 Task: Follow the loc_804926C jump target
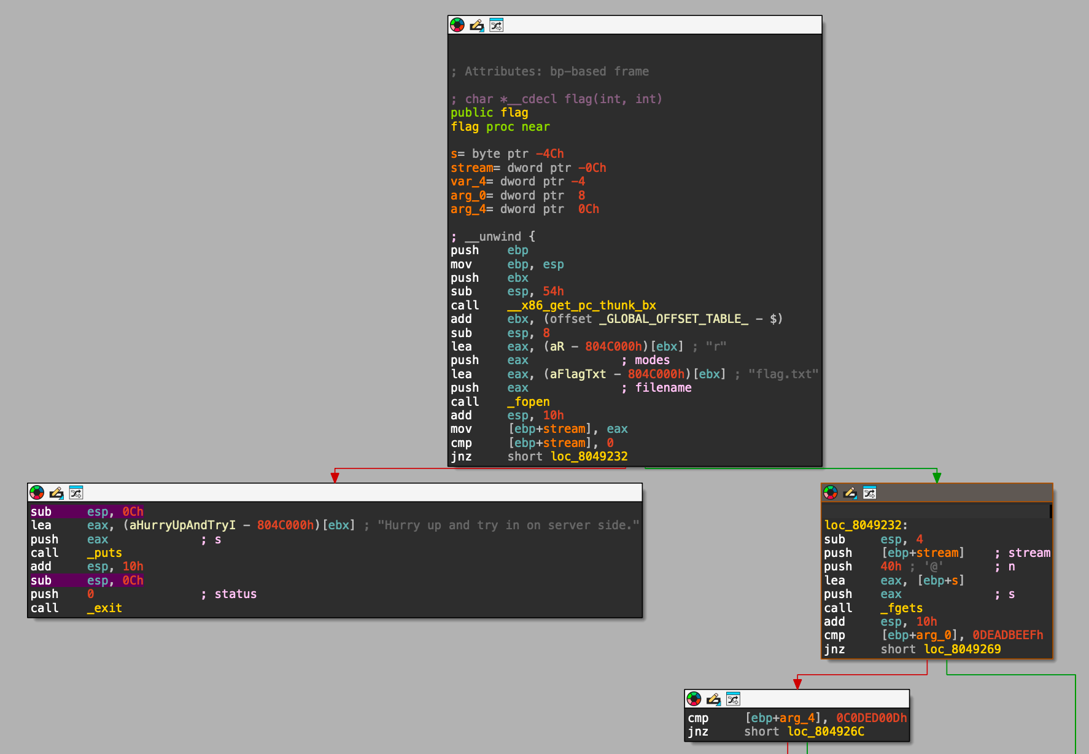pos(826,731)
